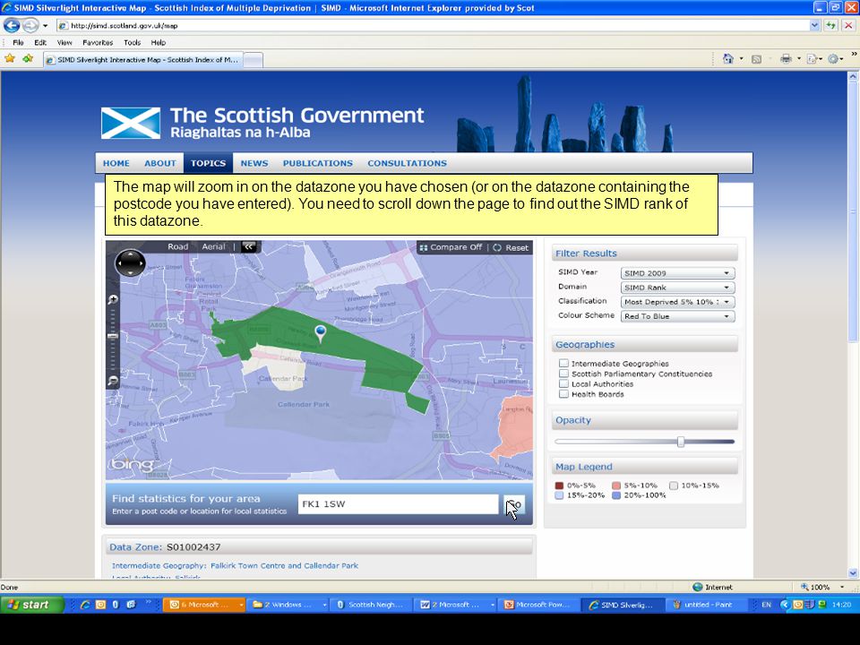The image size is (860, 645).
Task: Open the Favorites menu
Action: click(x=98, y=42)
